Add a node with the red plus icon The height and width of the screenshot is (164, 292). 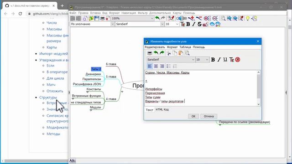pyautogui.click(x=191, y=18)
